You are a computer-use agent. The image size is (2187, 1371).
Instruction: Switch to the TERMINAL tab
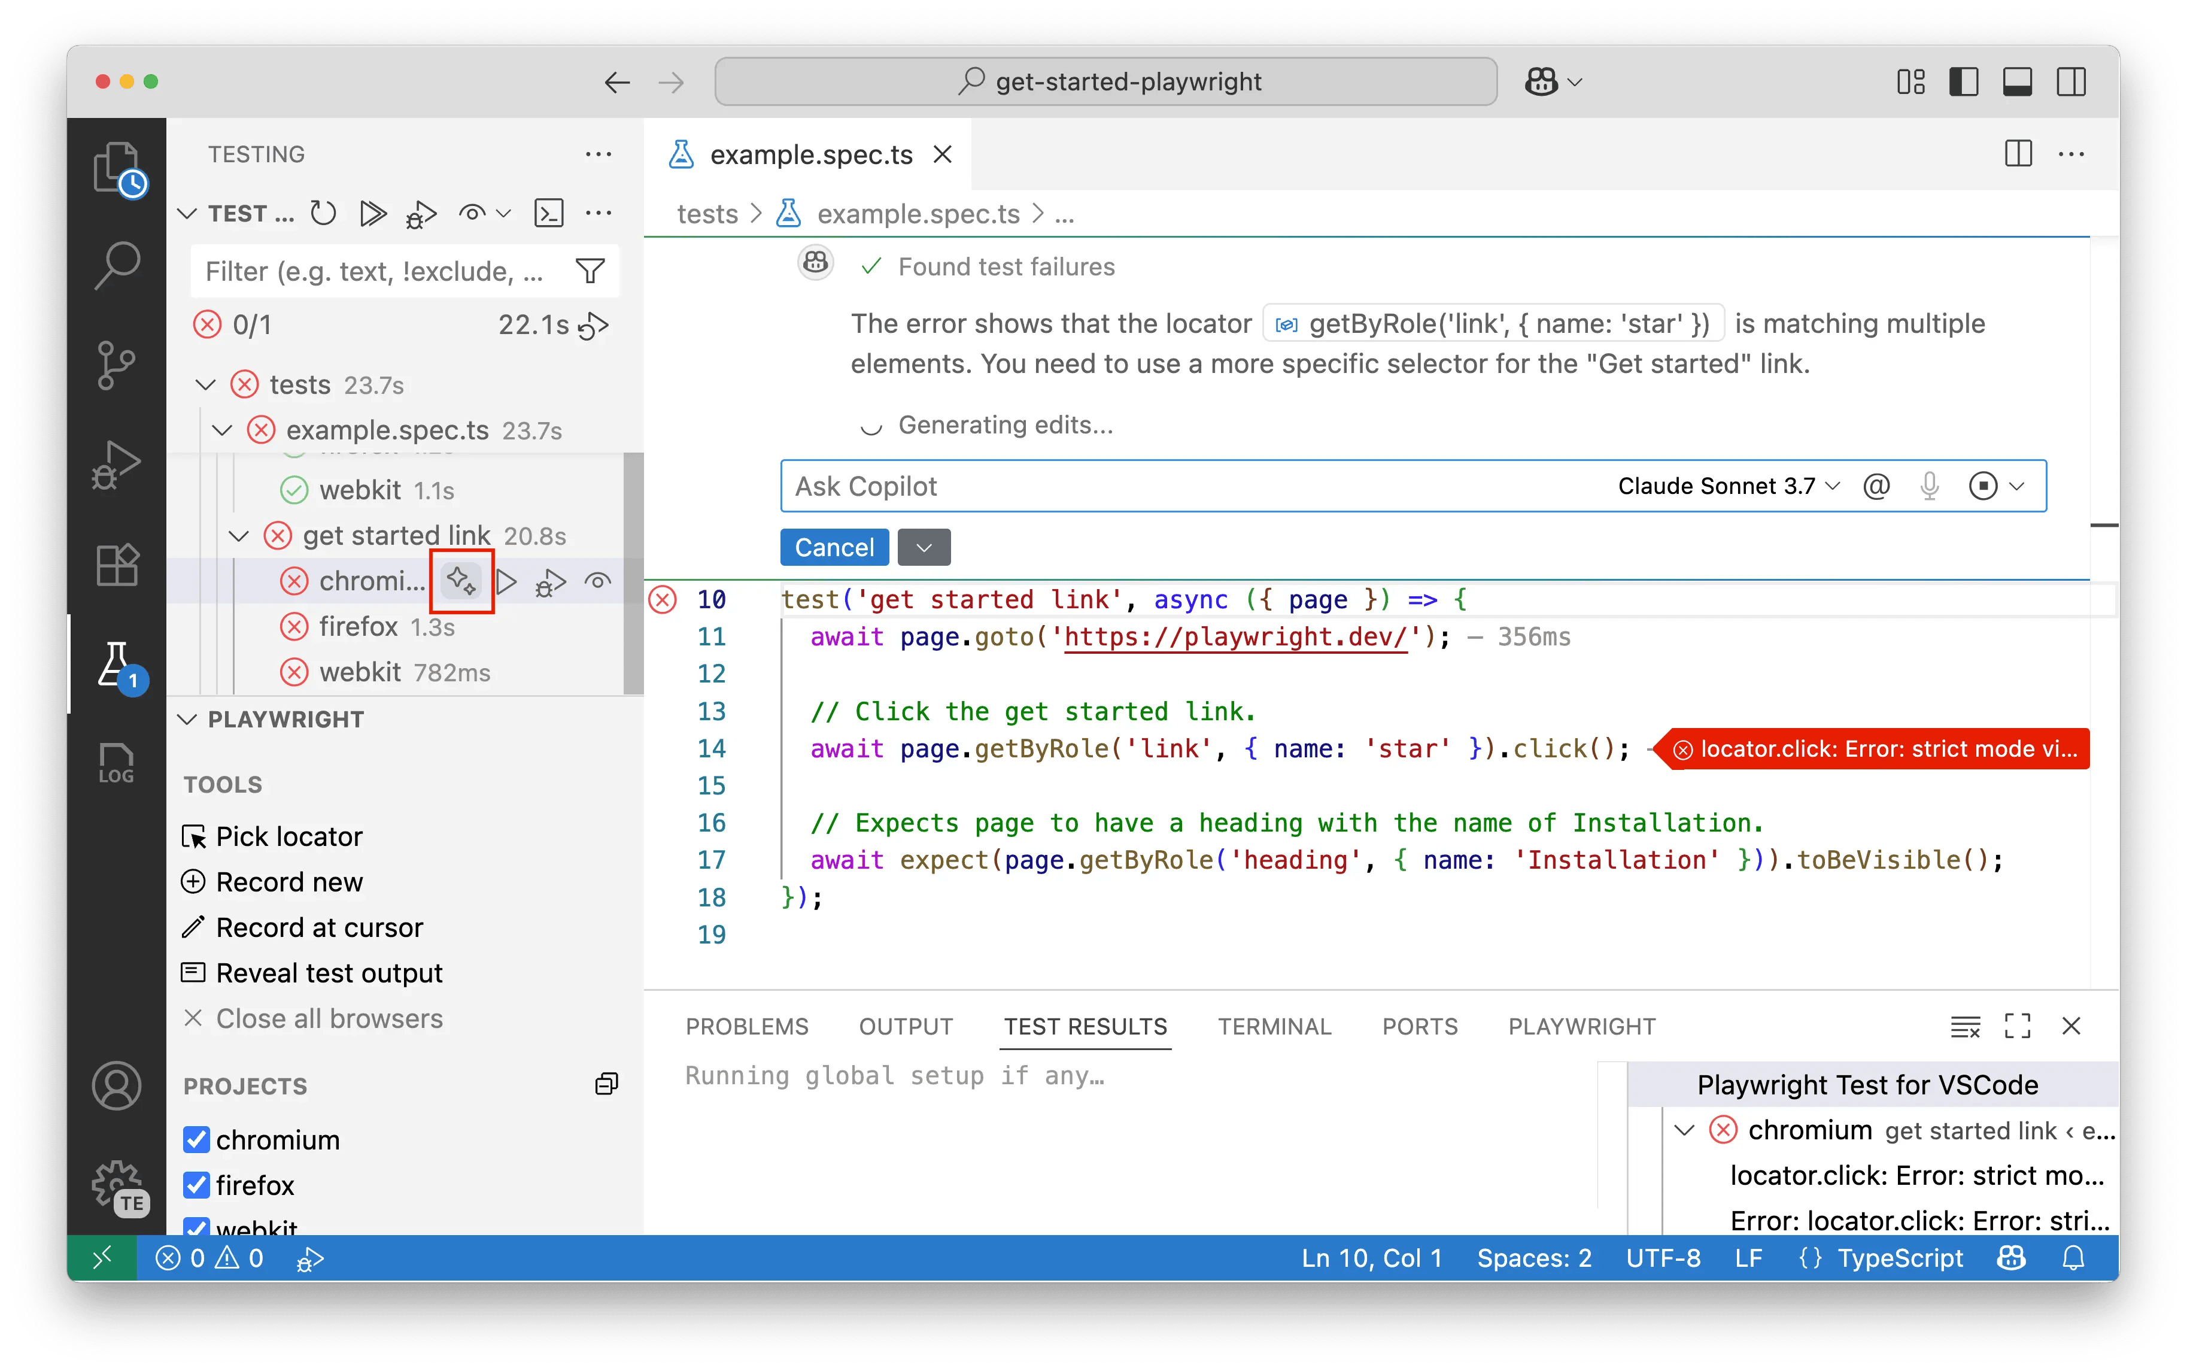pos(1274,1026)
